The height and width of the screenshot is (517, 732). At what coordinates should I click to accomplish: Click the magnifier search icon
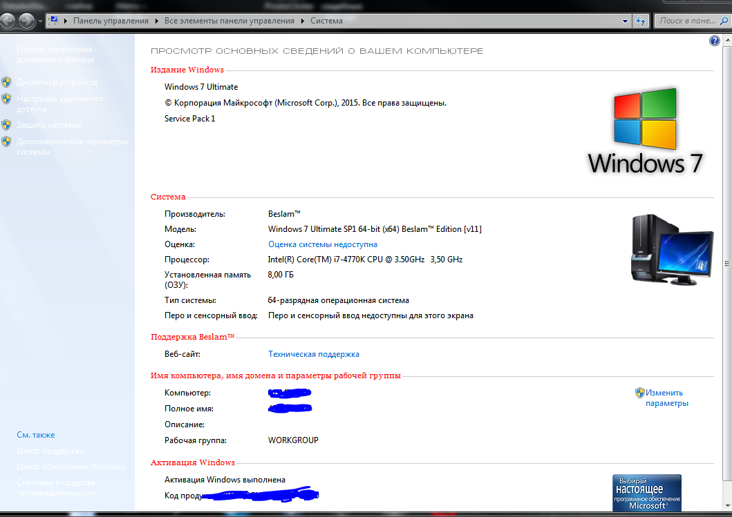tap(724, 21)
